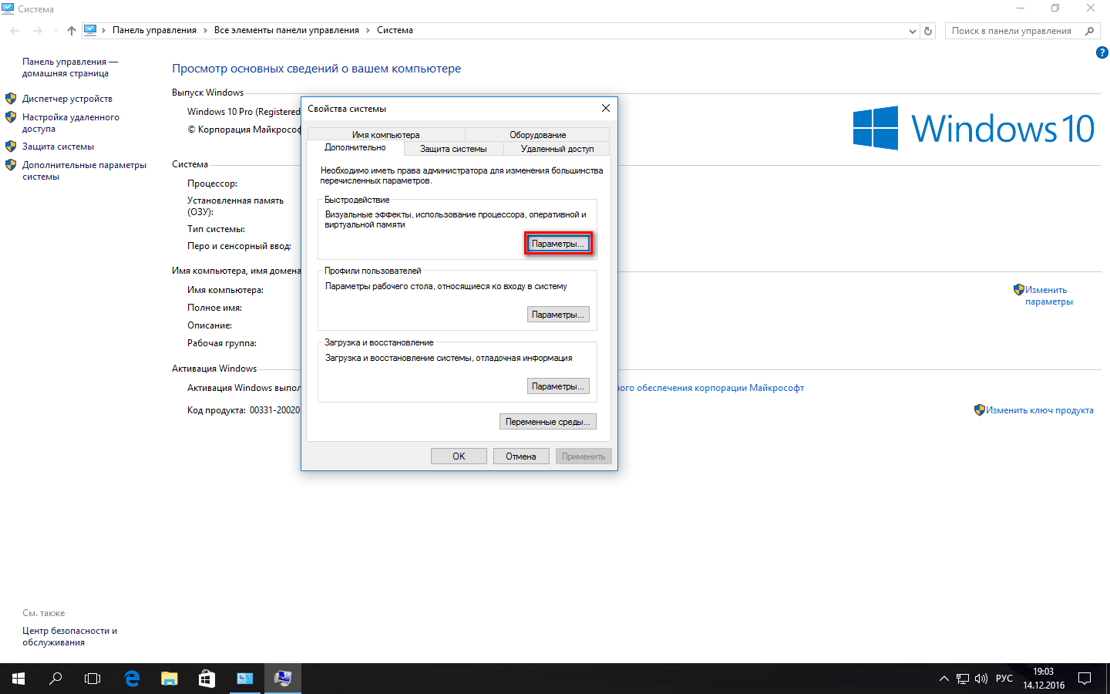This screenshot has width=1110, height=694.
Task: Open the Action Center notifications icon
Action: (x=1085, y=679)
